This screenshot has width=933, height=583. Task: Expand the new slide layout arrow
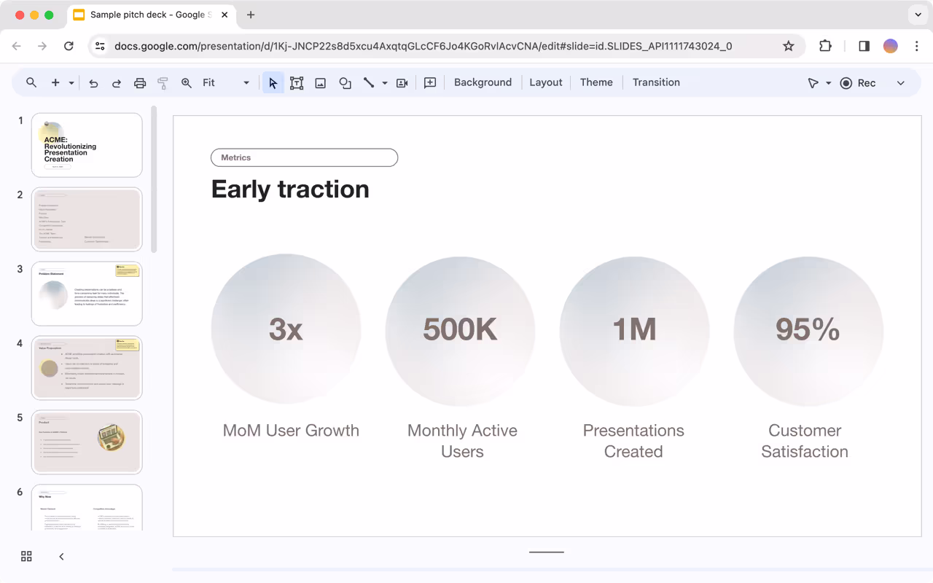coord(71,83)
